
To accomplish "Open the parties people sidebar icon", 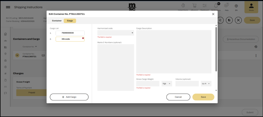I will point(5,41).
